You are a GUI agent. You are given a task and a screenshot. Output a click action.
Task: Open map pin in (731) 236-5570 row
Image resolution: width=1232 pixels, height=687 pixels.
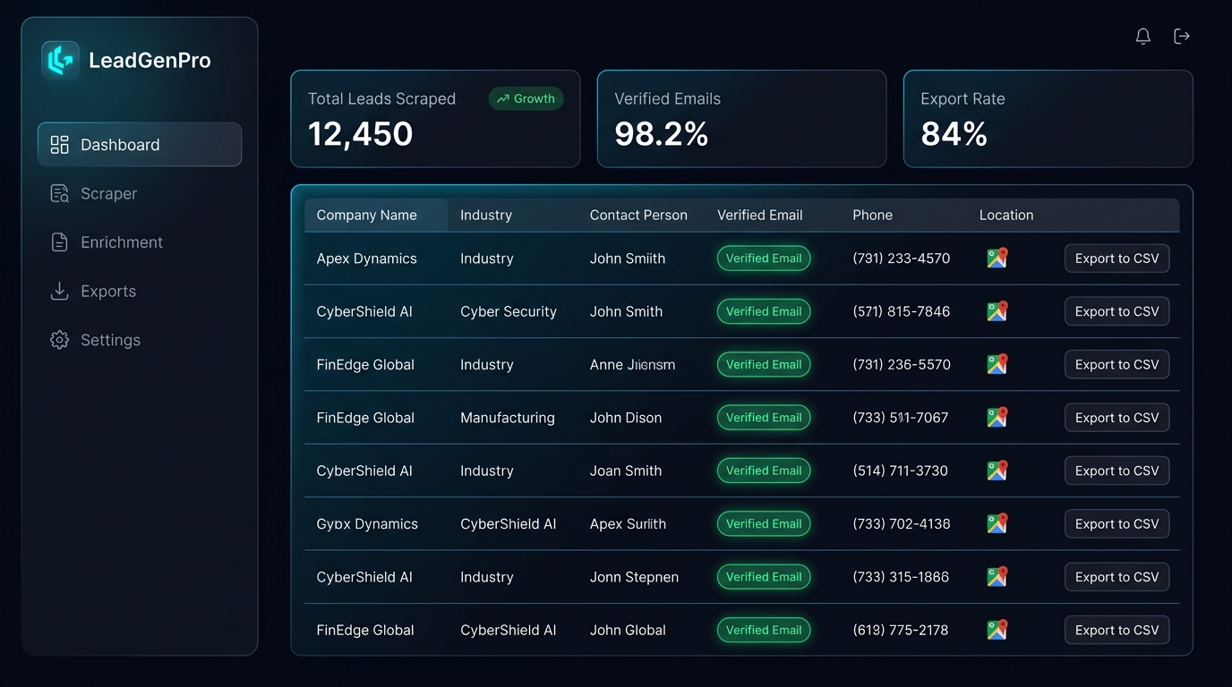coord(997,364)
